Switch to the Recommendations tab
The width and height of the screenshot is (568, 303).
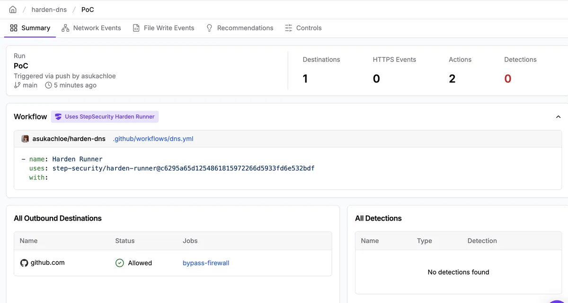pos(245,28)
